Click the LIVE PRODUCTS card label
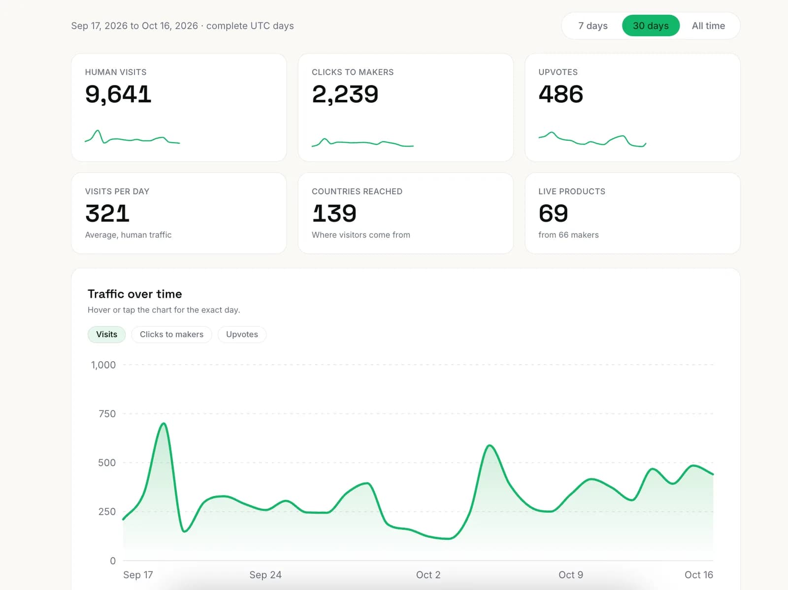The image size is (788, 590). pyautogui.click(x=572, y=191)
